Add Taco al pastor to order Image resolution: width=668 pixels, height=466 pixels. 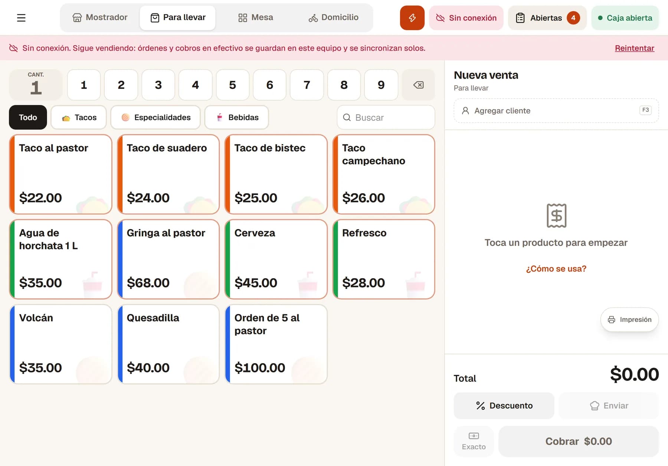pos(60,174)
